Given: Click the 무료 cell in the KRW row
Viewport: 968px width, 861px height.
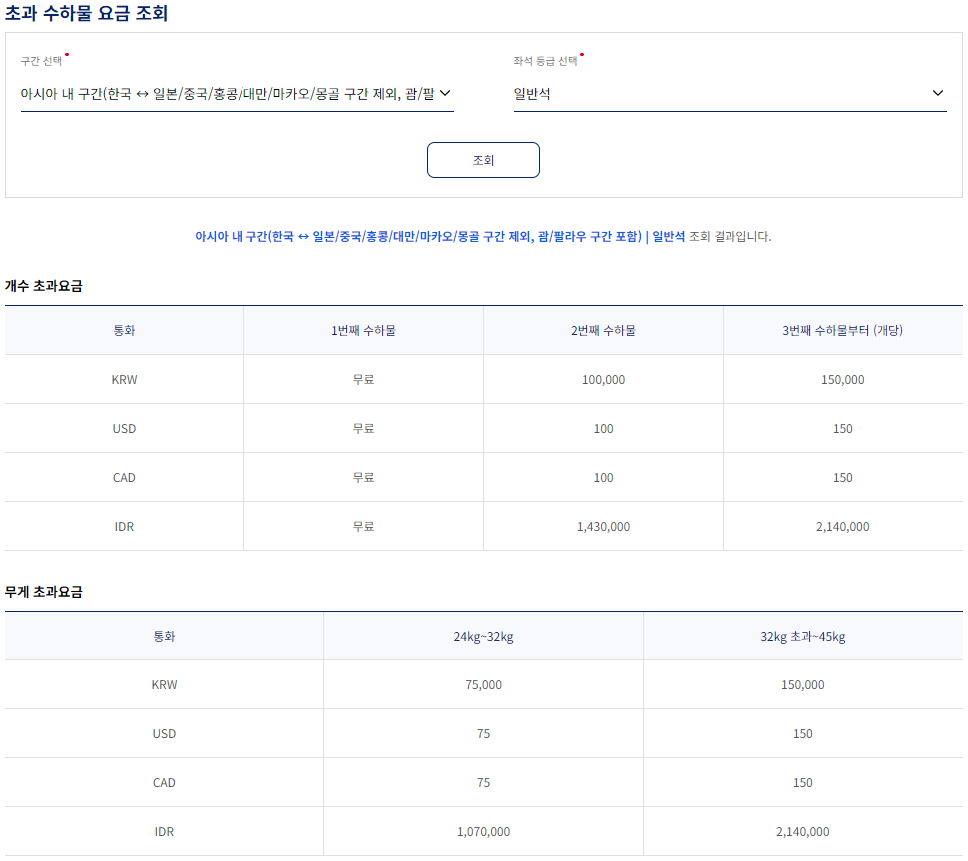Looking at the screenshot, I should coord(363,379).
